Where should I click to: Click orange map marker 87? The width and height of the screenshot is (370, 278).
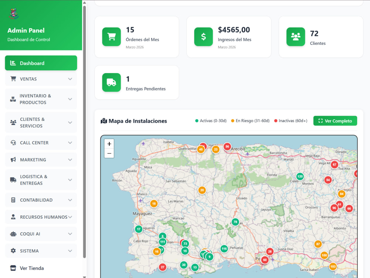(318, 244)
